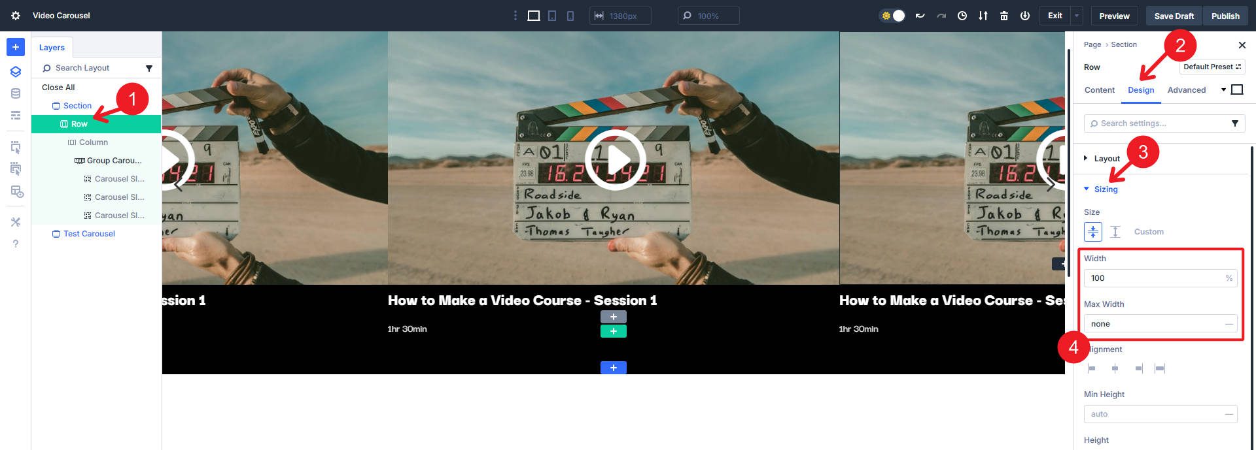Toggle the light/dark mode switch

pyautogui.click(x=893, y=16)
